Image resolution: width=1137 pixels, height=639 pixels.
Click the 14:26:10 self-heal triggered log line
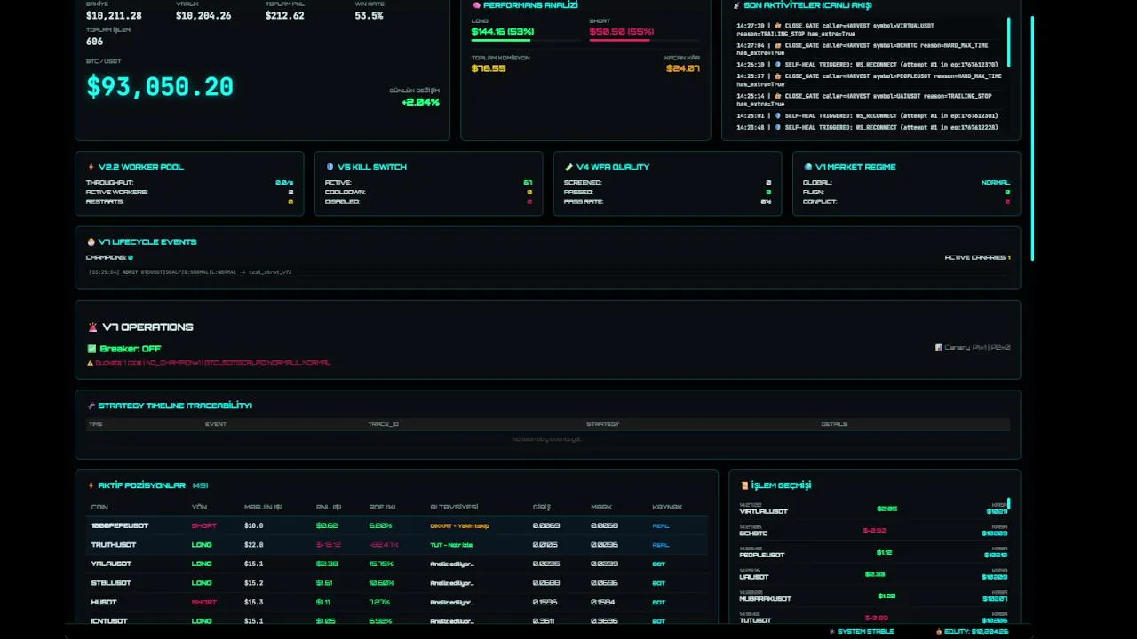point(867,65)
